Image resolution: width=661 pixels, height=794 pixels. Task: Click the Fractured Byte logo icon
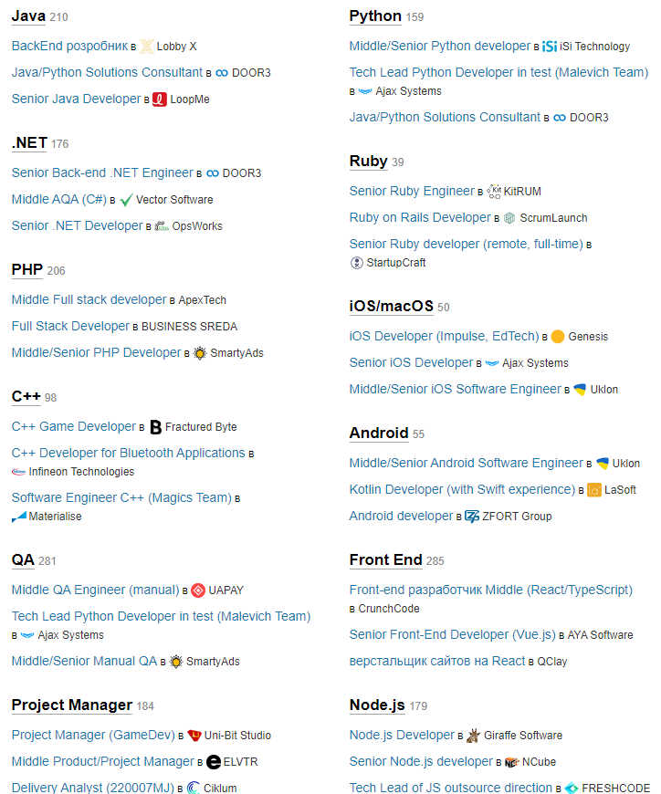click(x=155, y=427)
